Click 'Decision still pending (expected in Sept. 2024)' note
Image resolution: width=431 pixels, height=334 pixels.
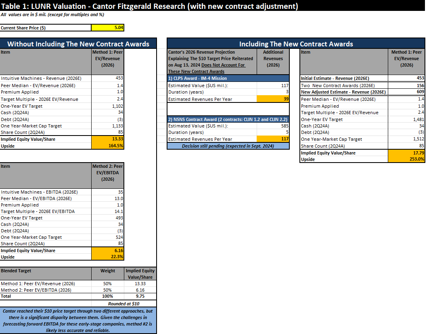[228, 146]
